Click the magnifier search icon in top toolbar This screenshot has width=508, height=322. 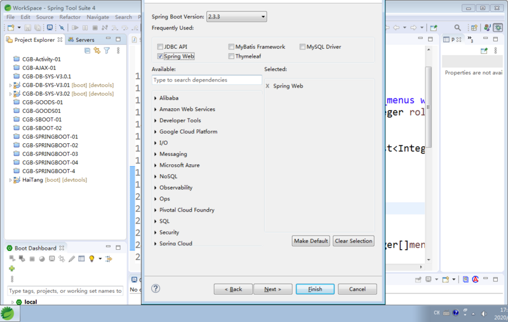[x=457, y=28]
